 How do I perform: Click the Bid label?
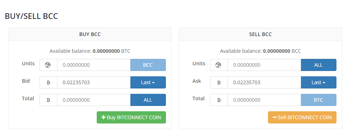point(26,81)
